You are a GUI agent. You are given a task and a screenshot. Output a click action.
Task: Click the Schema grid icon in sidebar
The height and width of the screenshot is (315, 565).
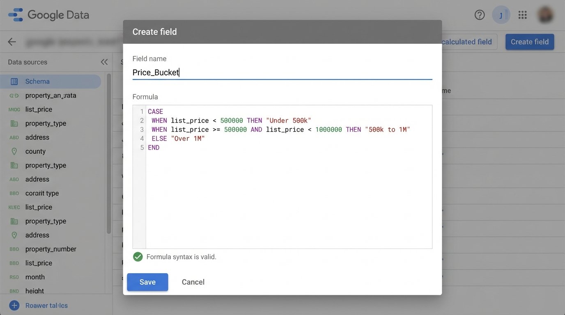pos(15,81)
